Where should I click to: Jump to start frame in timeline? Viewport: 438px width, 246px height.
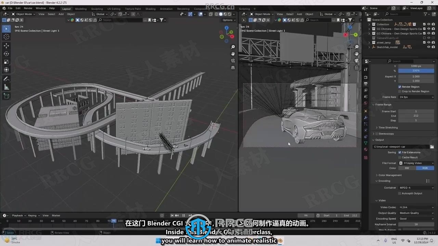(x=172, y=215)
